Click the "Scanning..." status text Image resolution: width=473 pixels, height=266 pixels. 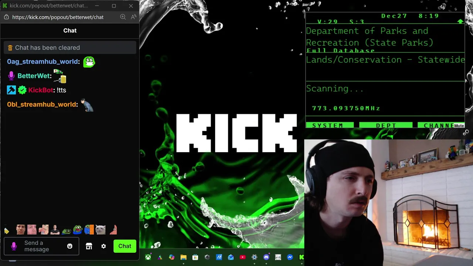point(335,89)
